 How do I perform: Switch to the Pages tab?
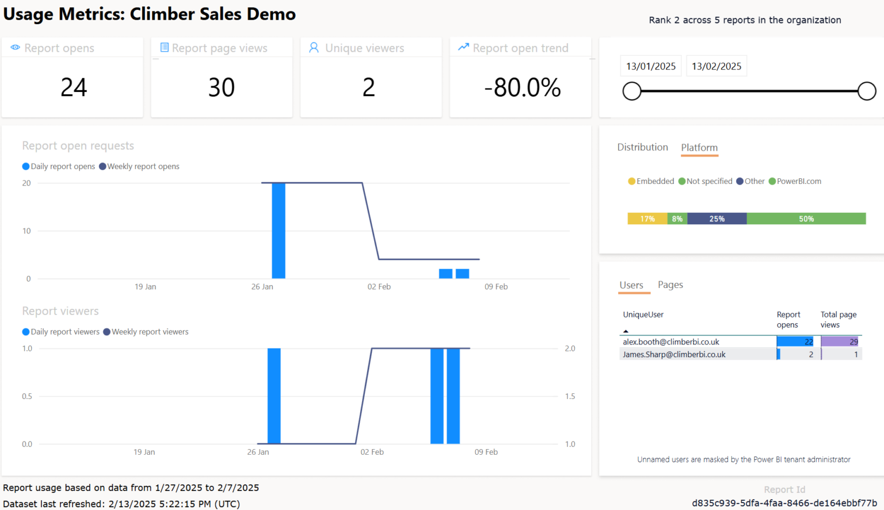pos(670,285)
